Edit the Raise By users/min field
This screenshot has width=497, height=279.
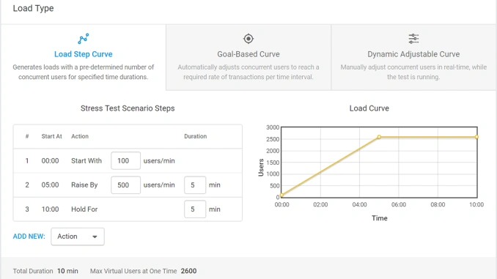click(x=126, y=185)
